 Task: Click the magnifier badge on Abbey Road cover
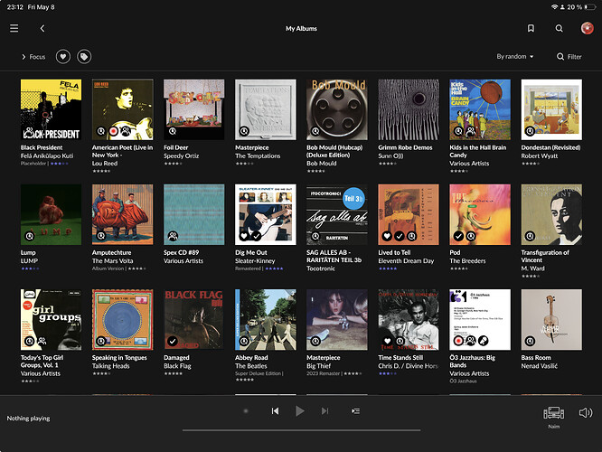click(x=244, y=341)
